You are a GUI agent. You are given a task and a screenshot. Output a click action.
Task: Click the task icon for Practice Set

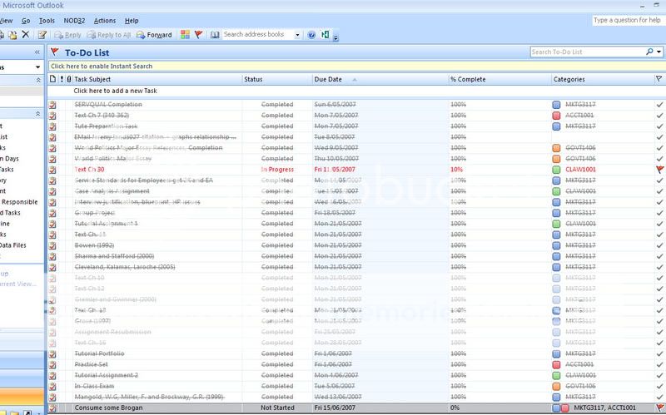coord(52,364)
